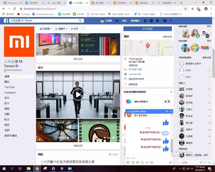Open the more options ellipsis button
Image resolution: width=215 pixels, height=172 pixels.
pos(83,29)
